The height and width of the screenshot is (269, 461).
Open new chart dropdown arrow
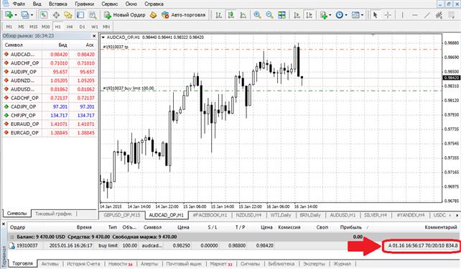pyautogui.click(x=16, y=15)
